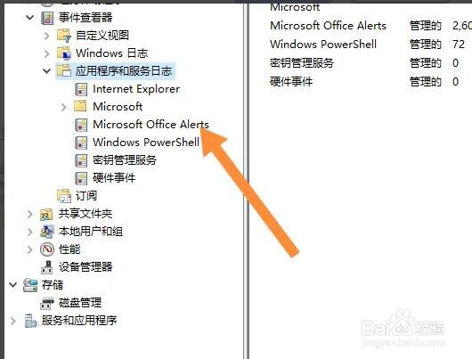The width and height of the screenshot is (472, 359).
Task: Select 密钥管理服务 row in right list
Action: click(x=370, y=63)
